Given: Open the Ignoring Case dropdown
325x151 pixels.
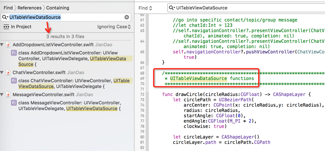Looking at the screenshot, I should pyautogui.click(x=114, y=27).
